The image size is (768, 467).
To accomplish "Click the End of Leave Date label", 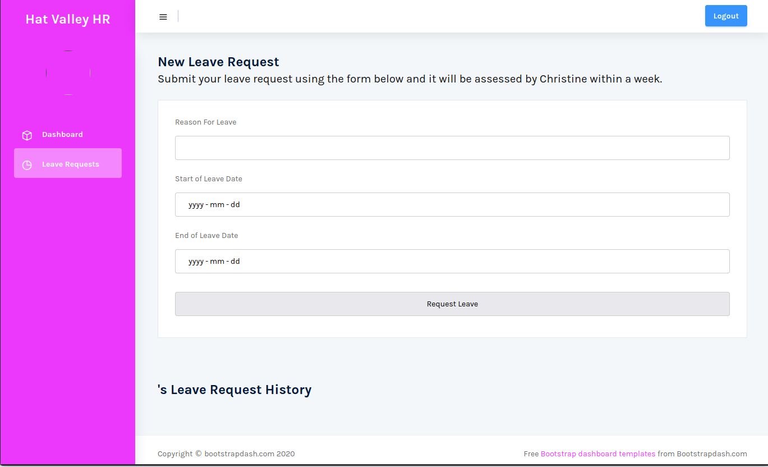I will coord(206,235).
